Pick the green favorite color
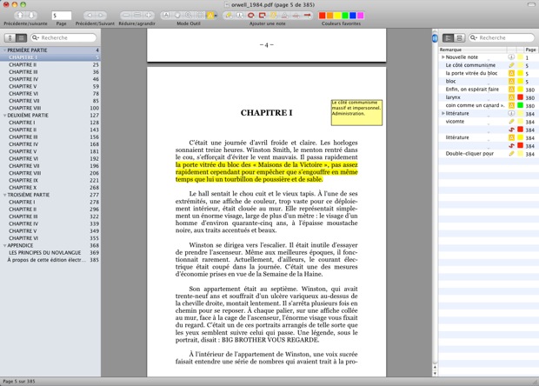The height and width of the screenshot is (386, 539). (345, 16)
